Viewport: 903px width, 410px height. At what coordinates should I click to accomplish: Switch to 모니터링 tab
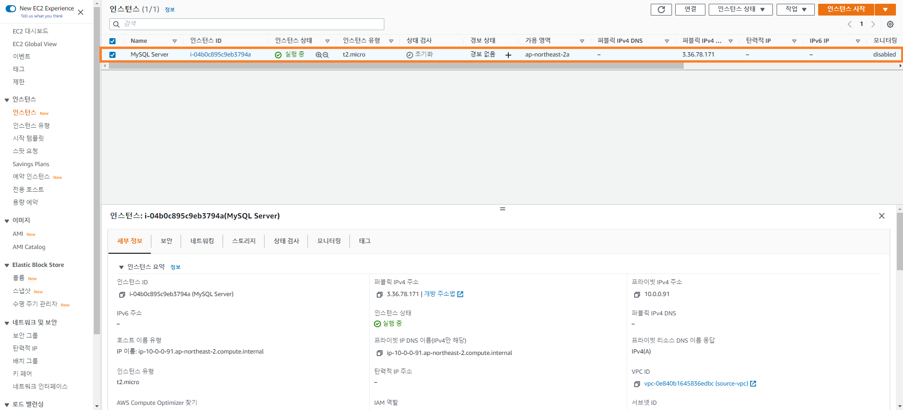coord(329,241)
